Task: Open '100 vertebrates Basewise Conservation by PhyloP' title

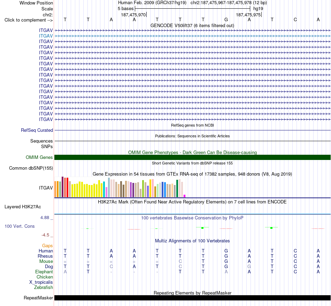Action: click(192, 218)
